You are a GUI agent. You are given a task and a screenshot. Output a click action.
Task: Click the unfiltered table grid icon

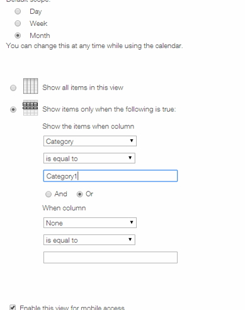coord(31,86)
